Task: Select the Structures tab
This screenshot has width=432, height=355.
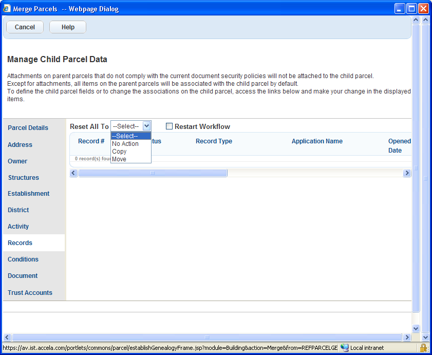Action: coord(23,178)
